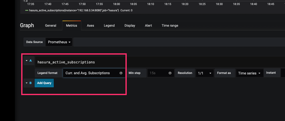The width and height of the screenshot is (285, 121).
Task: Open the Prometheus data source dropdown
Action: 59,42
